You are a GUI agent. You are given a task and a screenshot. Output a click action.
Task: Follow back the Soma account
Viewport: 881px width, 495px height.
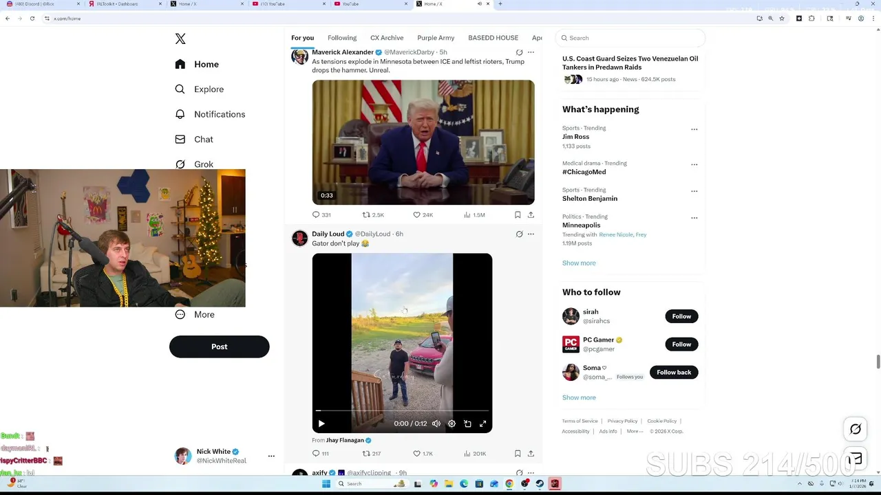click(674, 373)
